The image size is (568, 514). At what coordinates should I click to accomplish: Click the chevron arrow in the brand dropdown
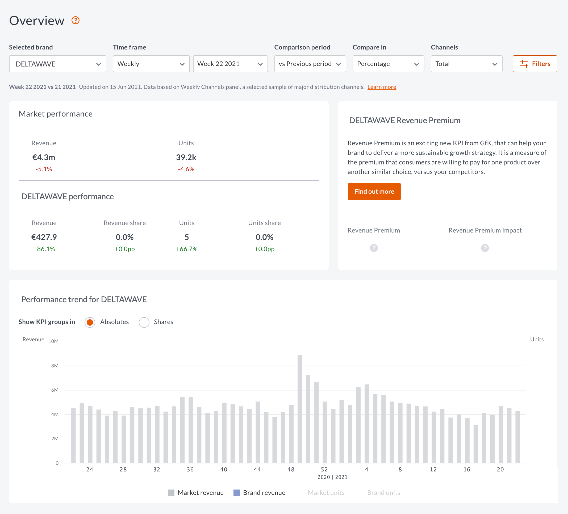point(98,64)
